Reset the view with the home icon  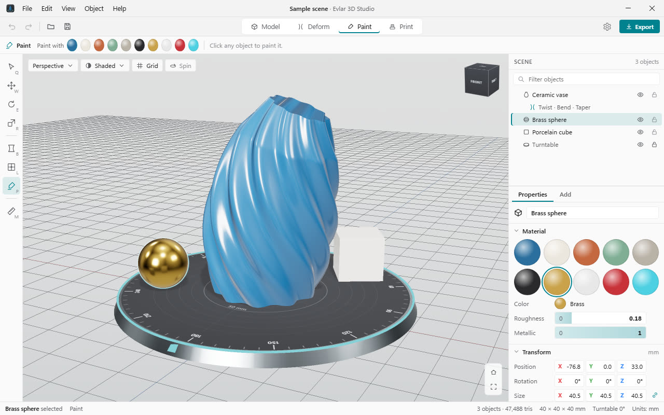click(x=493, y=372)
